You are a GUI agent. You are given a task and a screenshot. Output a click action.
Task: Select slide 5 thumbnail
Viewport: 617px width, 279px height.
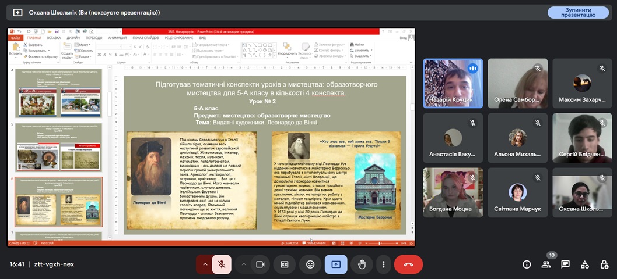coord(58,148)
